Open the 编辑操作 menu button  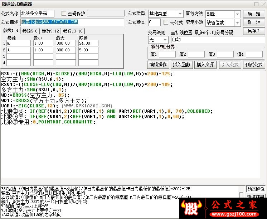tap(158, 65)
